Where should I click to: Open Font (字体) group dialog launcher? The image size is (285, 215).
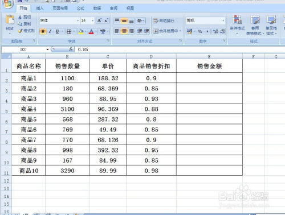pos(108,40)
